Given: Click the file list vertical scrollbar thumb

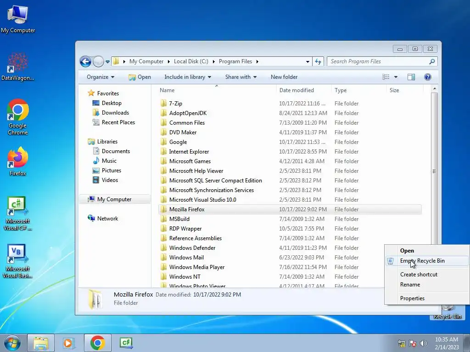Looking at the screenshot, I should [x=434, y=171].
